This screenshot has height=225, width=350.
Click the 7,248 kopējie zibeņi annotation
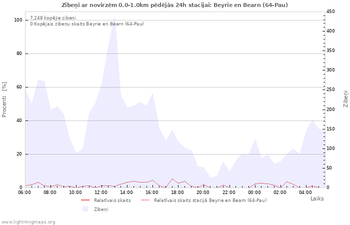click(x=53, y=18)
